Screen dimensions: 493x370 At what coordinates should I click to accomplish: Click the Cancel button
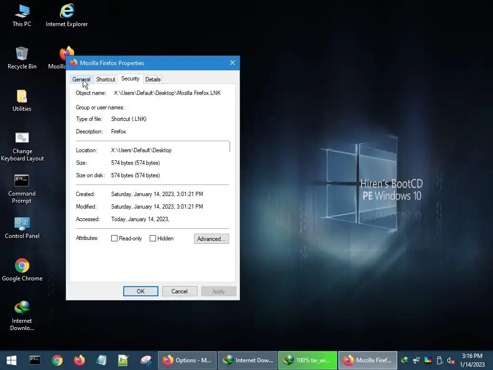180,291
